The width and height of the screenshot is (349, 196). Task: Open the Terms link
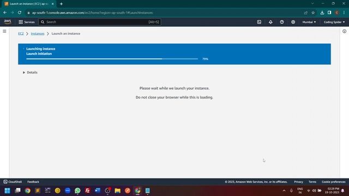tap(312, 182)
